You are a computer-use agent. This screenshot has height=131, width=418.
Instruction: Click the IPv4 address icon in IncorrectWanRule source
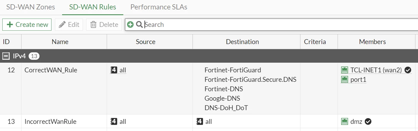[x=114, y=122]
